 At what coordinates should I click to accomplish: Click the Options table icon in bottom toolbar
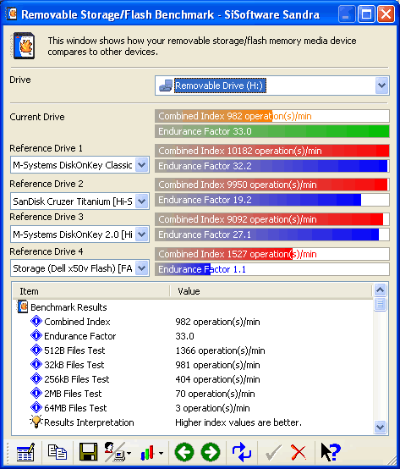coord(25,452)
